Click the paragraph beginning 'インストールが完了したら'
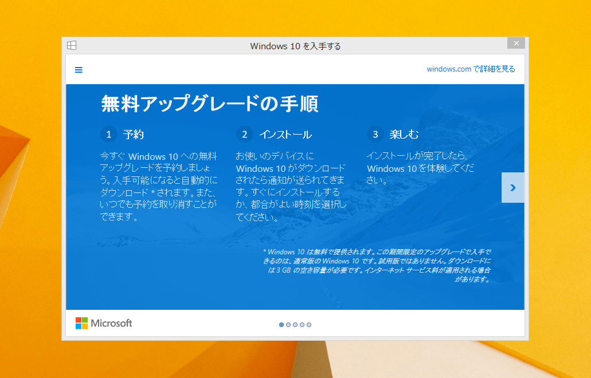Screen dimensions: 591x378 point(420,168)
